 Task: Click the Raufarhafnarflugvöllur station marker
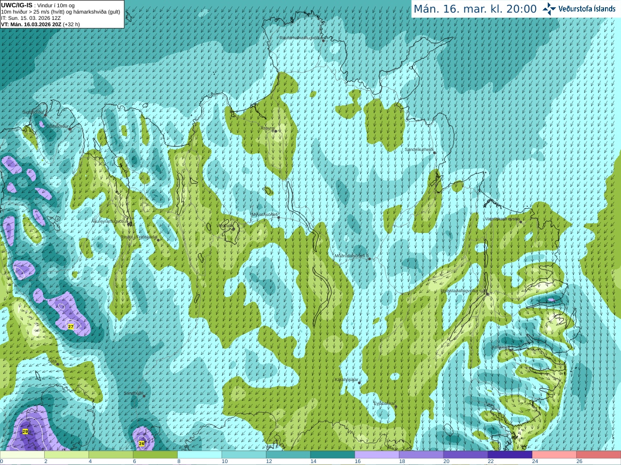tap(324, 40)
